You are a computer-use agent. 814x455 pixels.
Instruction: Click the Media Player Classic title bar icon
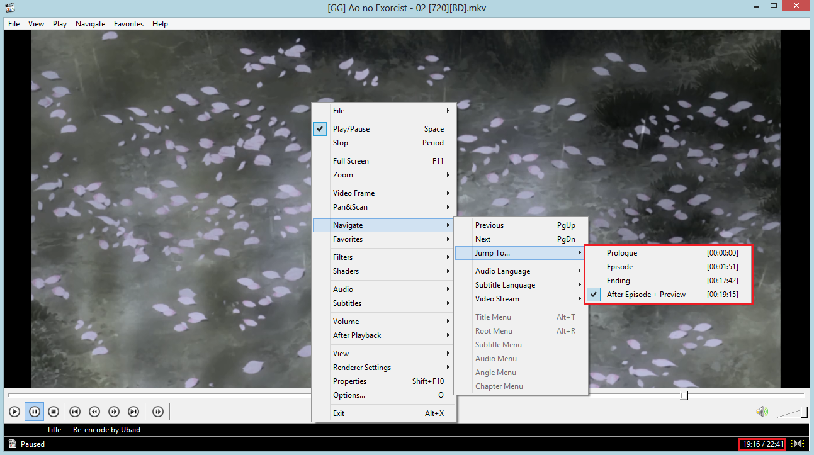click(x=9, y=8)
